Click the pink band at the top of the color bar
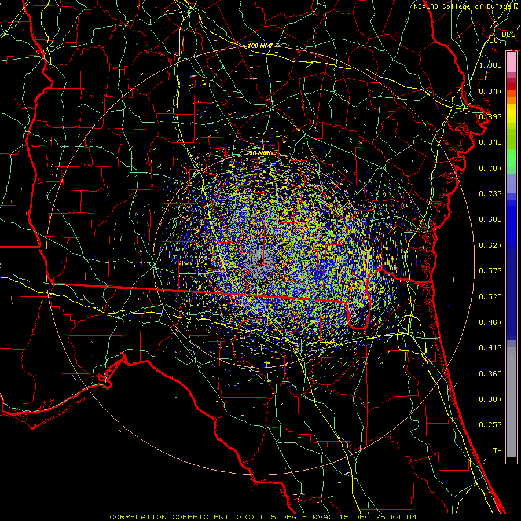 pyautogui.click(x=511, y=62)
